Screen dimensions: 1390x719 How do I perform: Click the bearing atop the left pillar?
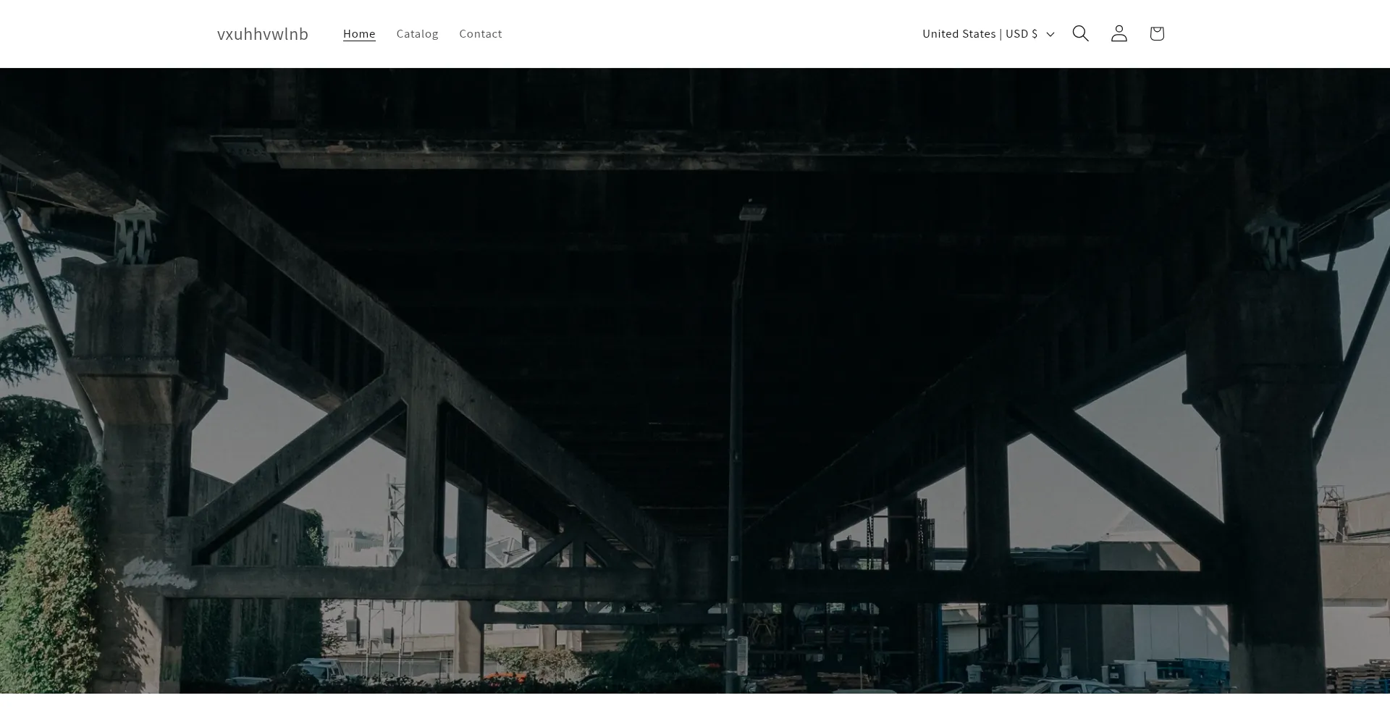pyautogui.click(x=135, y=235)
